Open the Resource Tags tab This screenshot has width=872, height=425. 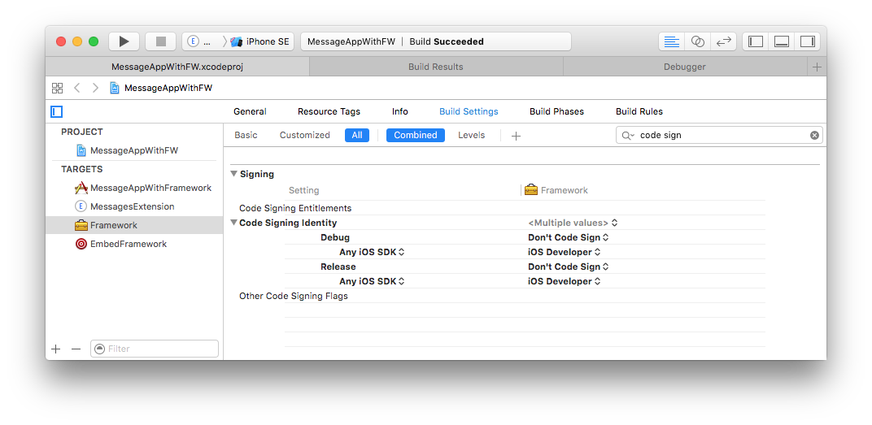pos(329,111)
